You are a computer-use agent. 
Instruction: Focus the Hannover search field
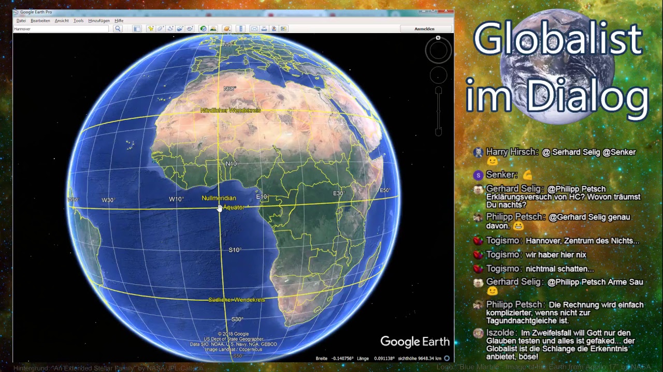pyautogui.click(x=61, y=29)
